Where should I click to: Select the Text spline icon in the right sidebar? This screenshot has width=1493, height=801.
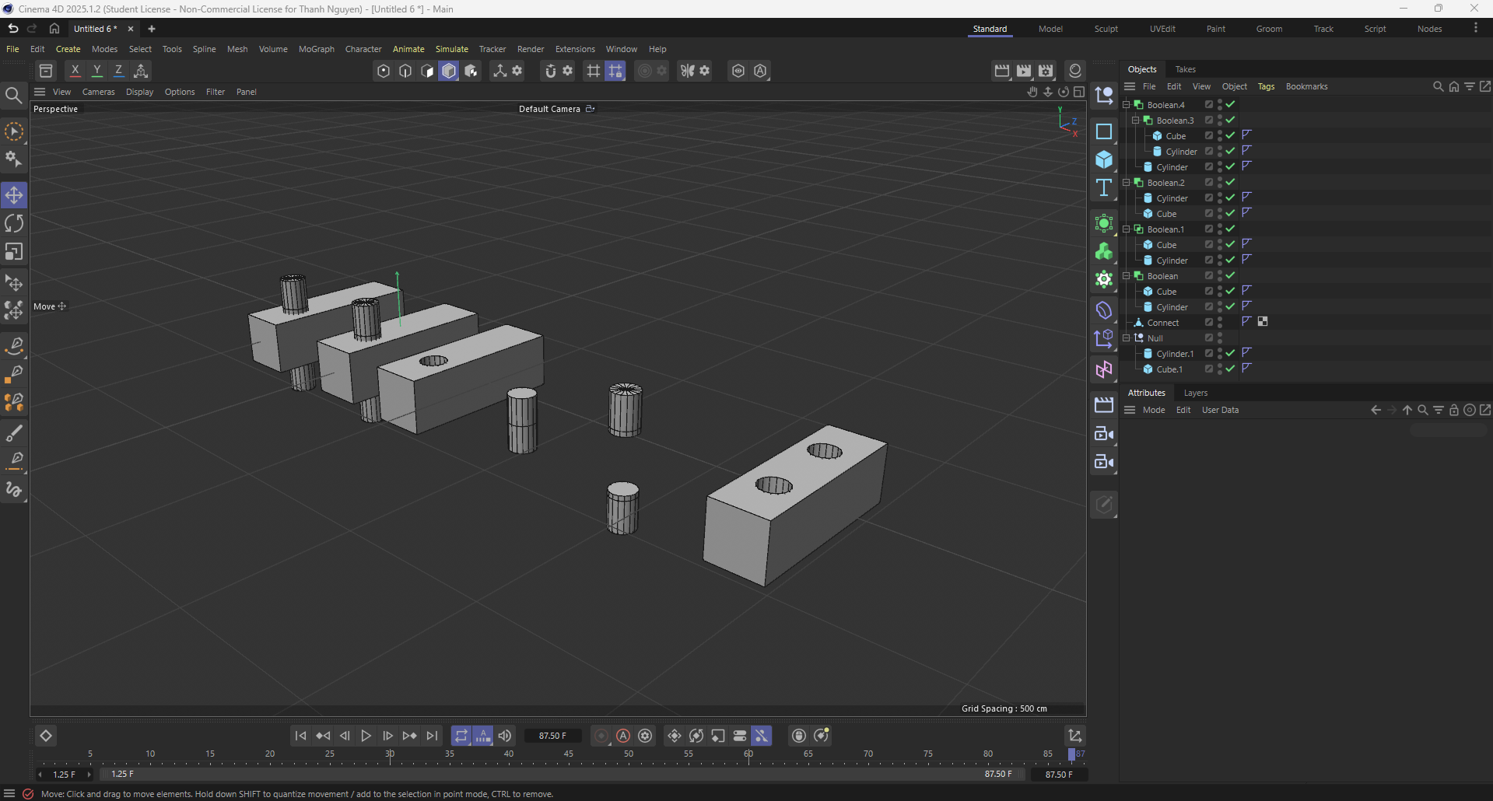[1104, 187]
